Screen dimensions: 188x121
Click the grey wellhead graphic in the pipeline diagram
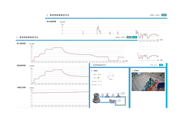click(x=96, y=98)
